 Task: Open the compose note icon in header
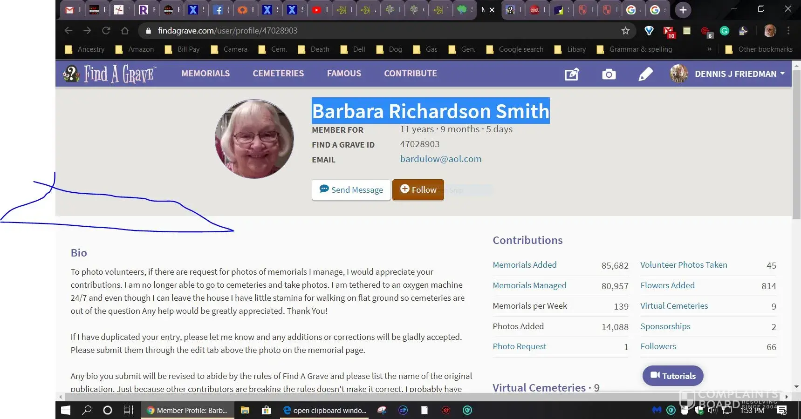[572, 74]
